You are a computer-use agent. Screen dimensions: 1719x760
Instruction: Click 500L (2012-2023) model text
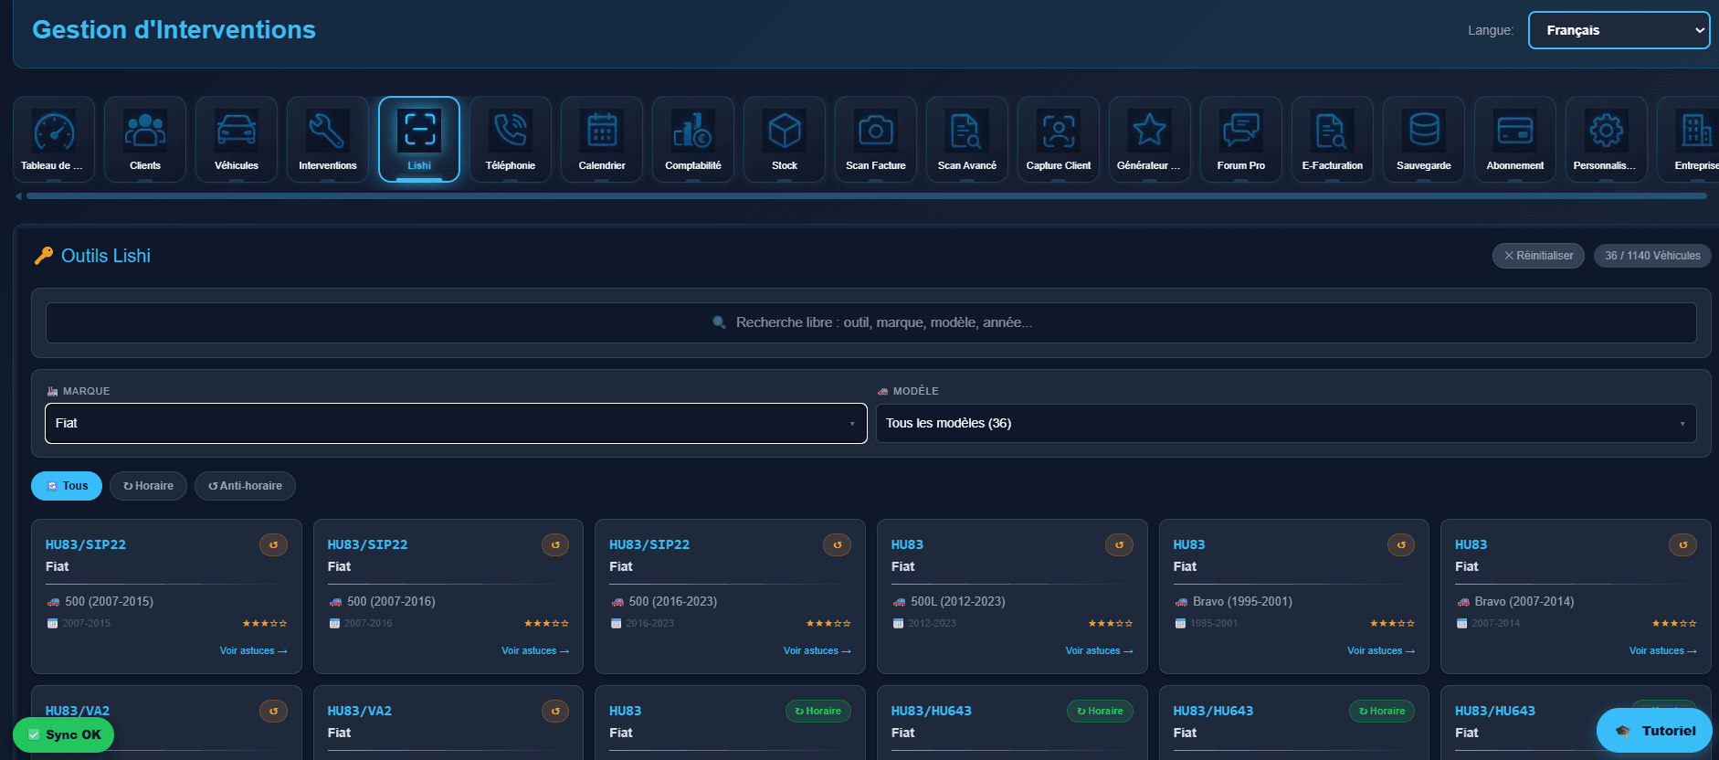click(x=958, y=602)
